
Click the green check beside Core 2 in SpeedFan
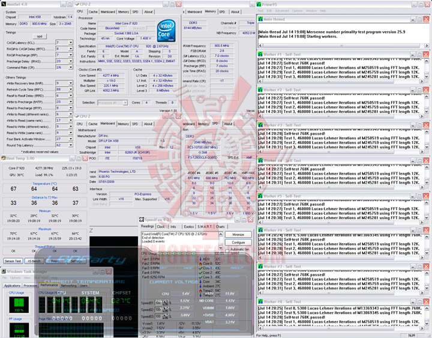coord(200,273)
